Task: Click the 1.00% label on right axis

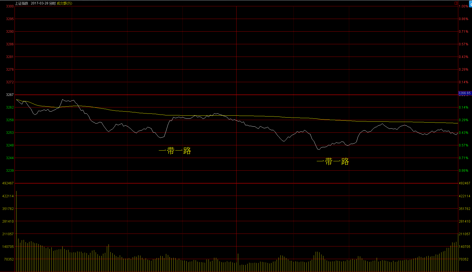Action: click(463, 6)
